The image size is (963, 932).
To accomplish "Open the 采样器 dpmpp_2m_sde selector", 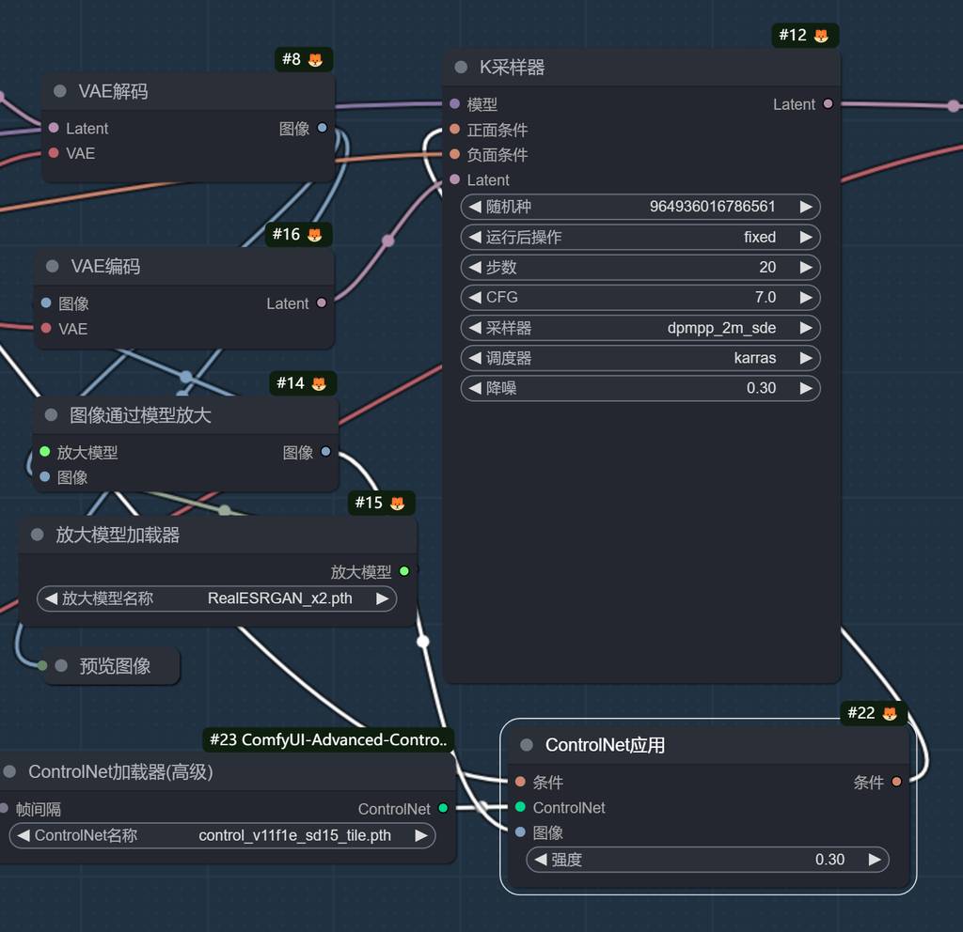I will tap(639, 328).
